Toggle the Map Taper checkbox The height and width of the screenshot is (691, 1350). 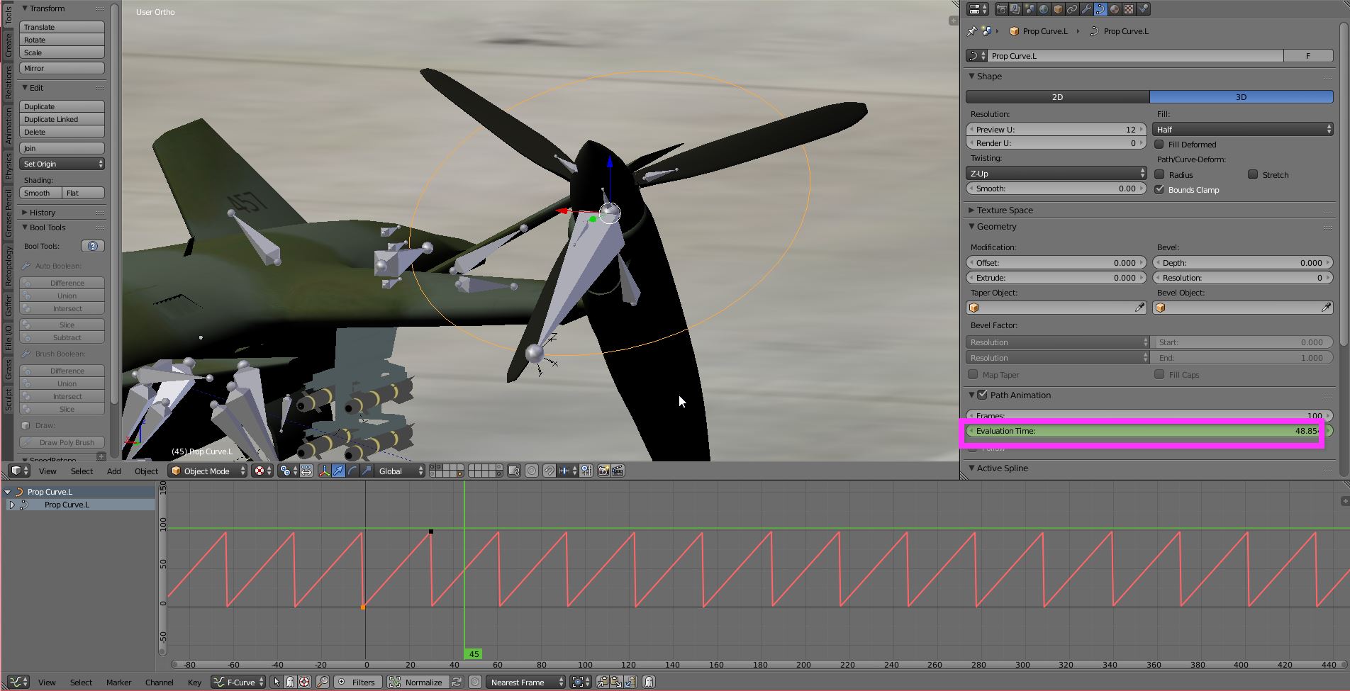(973, 374)
